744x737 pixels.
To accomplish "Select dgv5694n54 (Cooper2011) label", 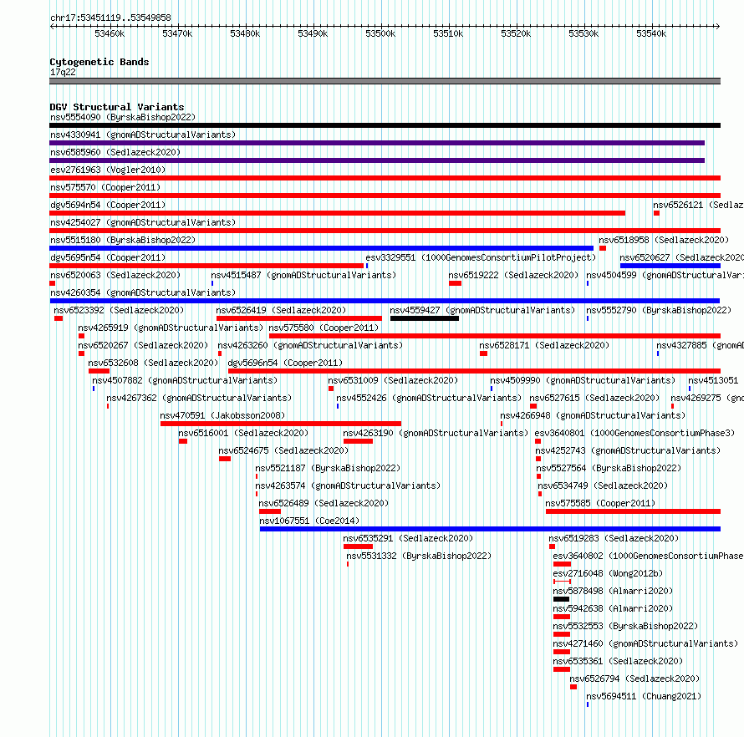I will [x=108, y=205].
